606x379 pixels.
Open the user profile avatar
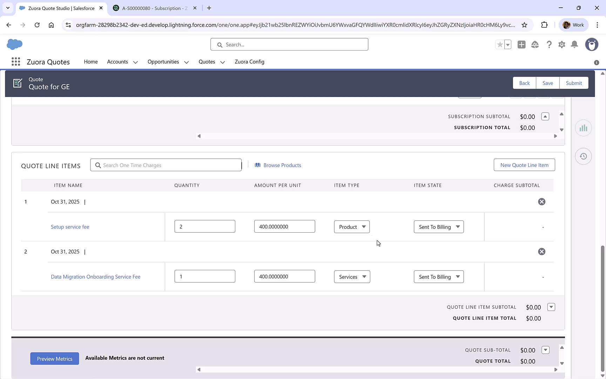592,45
